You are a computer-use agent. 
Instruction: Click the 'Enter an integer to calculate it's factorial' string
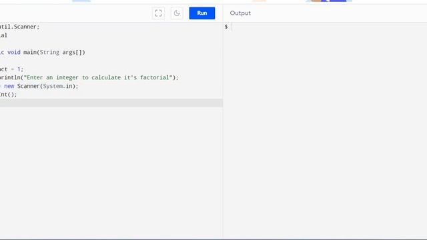click(98, 77)
